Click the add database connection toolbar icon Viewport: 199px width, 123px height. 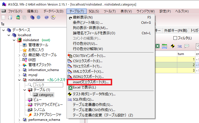tap(18, 17)
